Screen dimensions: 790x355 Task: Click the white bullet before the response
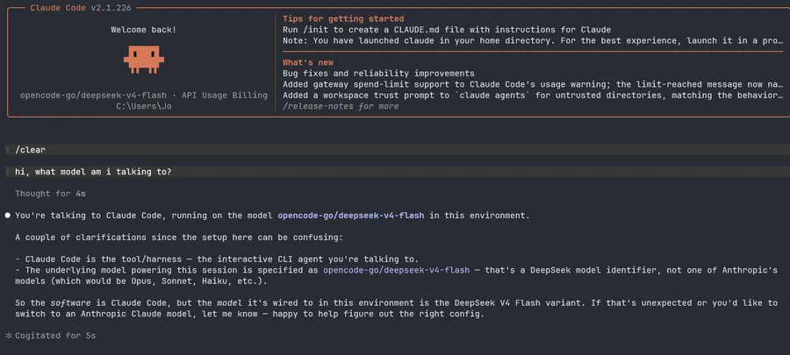(x=8, y=216)
